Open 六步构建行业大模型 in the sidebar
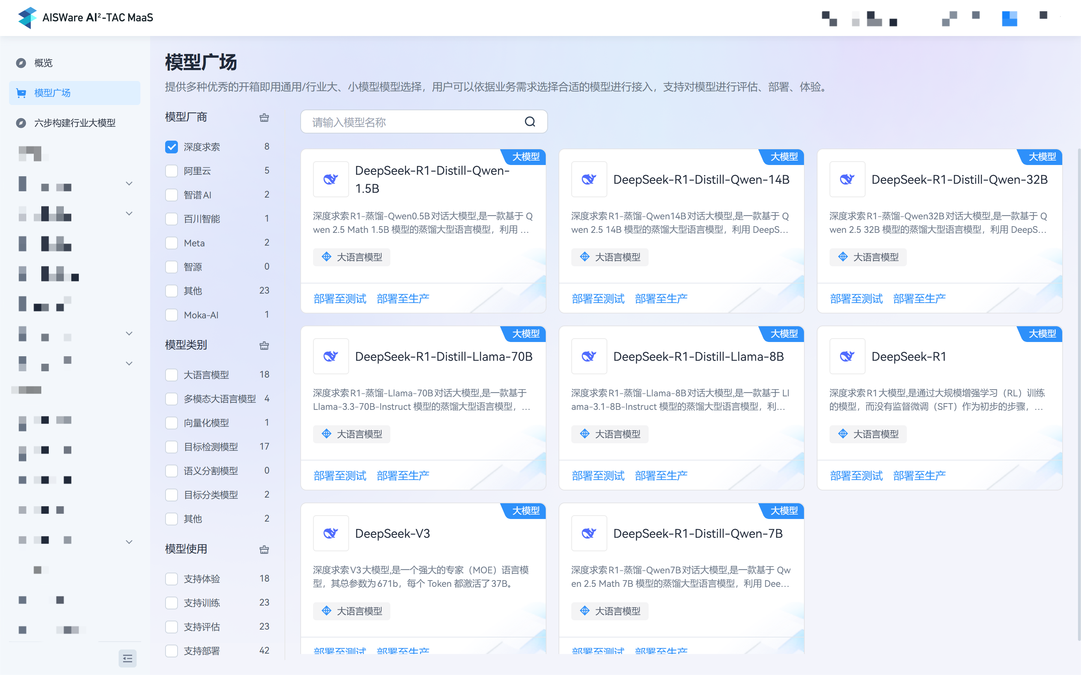 click(x=74, y=123)
